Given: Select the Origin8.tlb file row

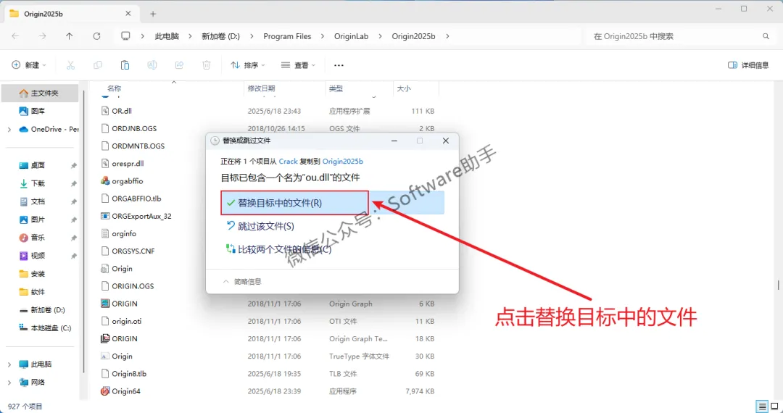Looking at the screenshot, I should point(267,374).
